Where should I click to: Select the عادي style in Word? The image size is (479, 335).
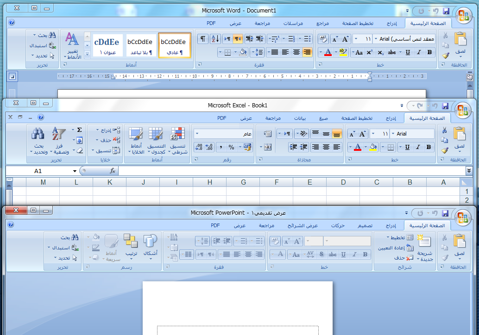click(x=174, y=45)
